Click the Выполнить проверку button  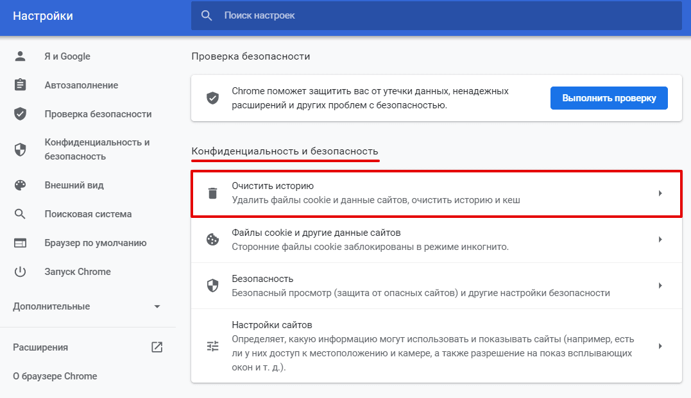click(x=609, y=98)
